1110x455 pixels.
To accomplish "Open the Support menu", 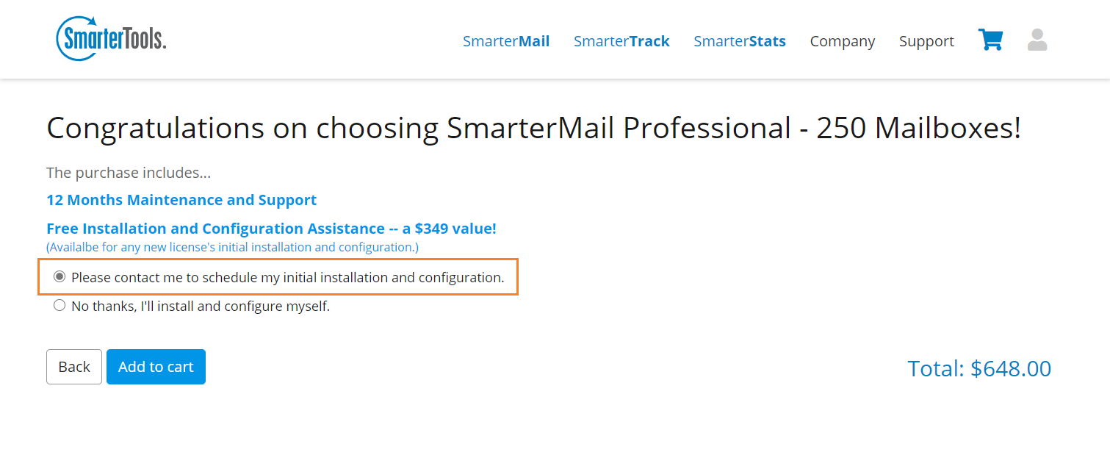I will (926, 41).
